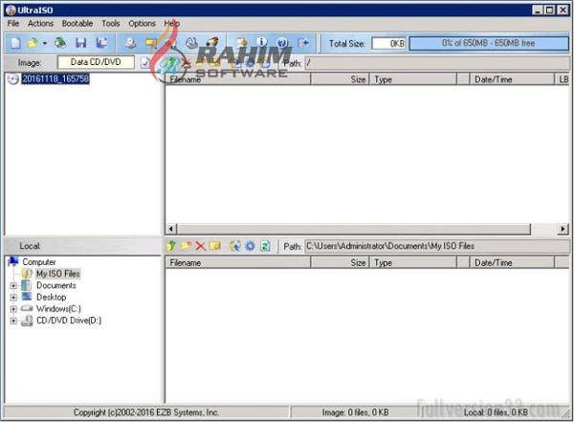Click the local New Folder icon
The height and width of the screenshot is (422, 574).
[x=186, y=246]
